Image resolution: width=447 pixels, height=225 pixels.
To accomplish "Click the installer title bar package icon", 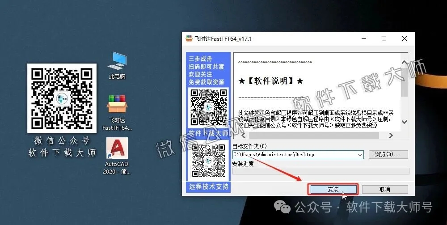I will pyautogui.click(x=189, y=38).
